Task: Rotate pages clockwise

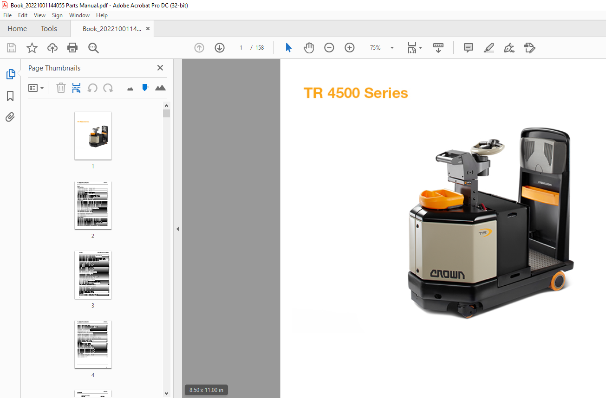Action: (x=108, y=88)
